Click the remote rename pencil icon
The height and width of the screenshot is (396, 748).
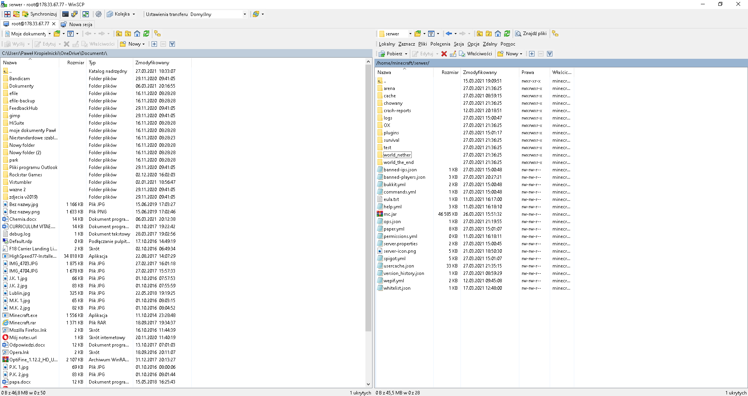pos(453,54)
